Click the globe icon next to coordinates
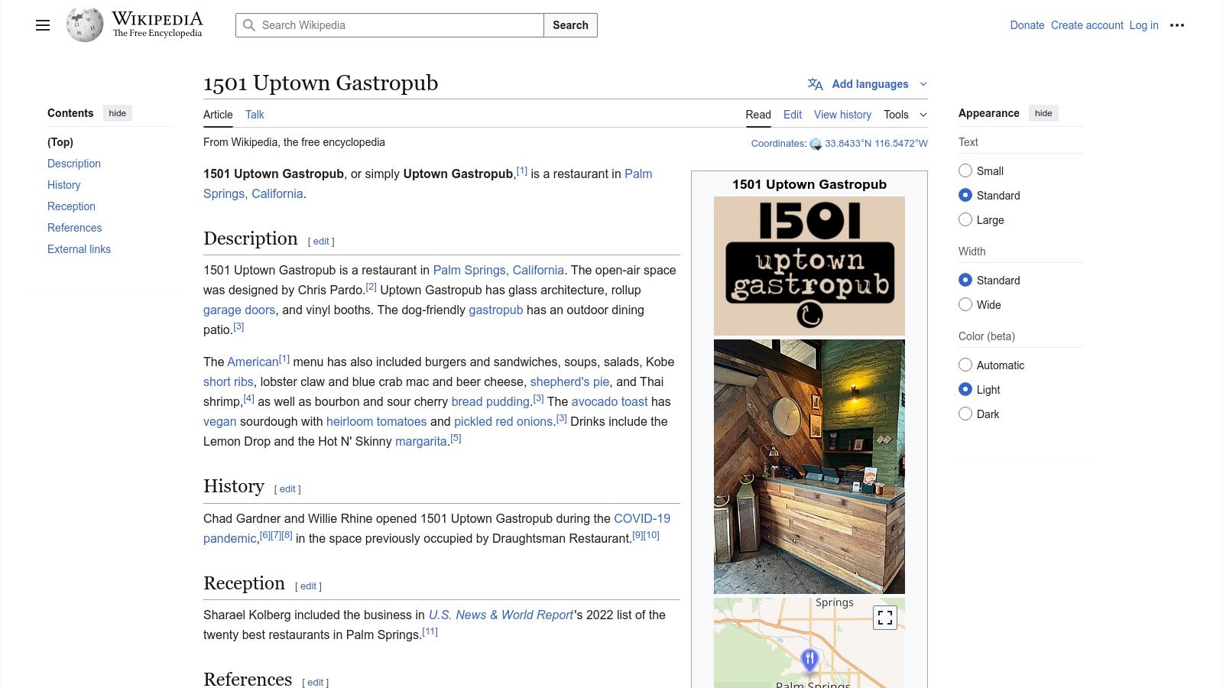The width and height of the screenshot is (1223, 688). point(816,144)
